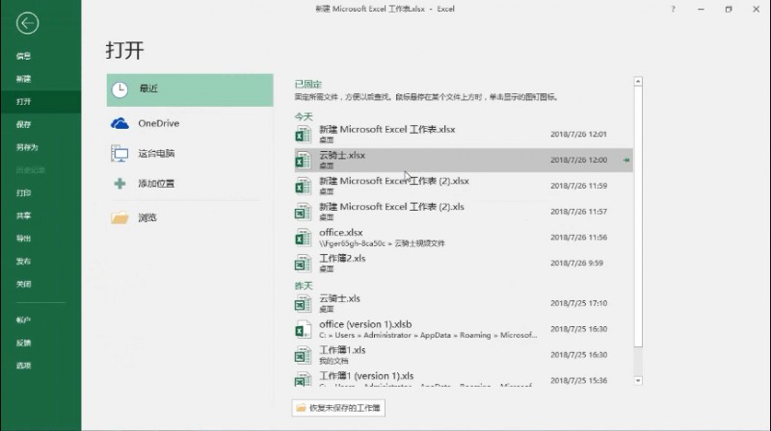
Task: Click the back arrow to leave backstage
Action: (27, 23)
